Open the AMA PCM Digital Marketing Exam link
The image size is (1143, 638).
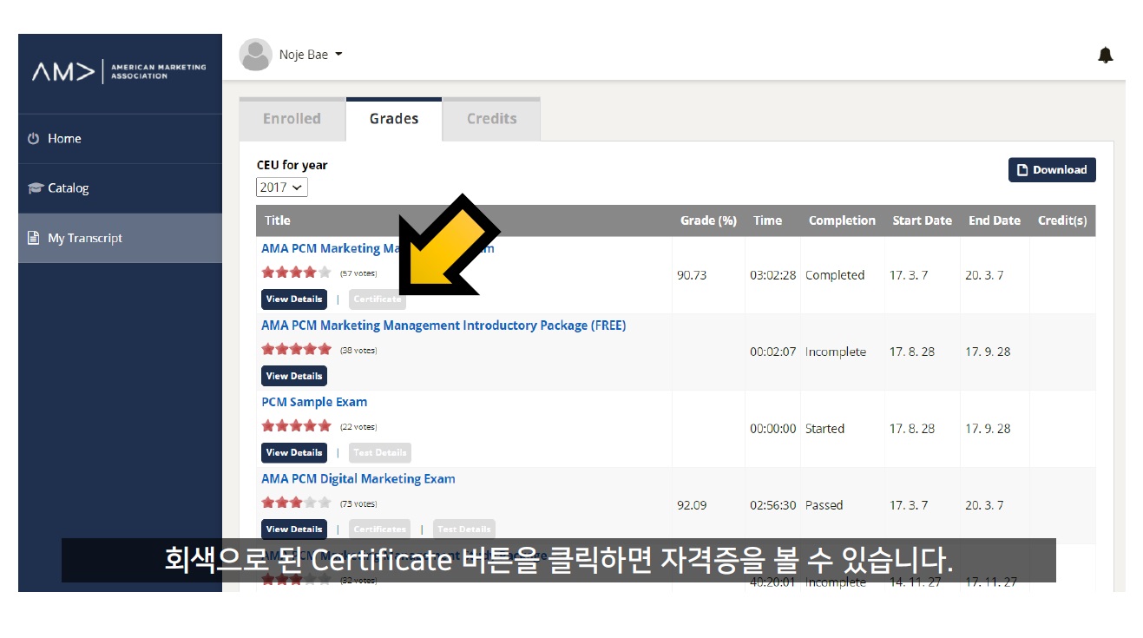[358, 479]
